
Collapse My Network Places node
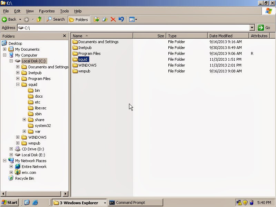pyautogui.click(x=4, y=160)
